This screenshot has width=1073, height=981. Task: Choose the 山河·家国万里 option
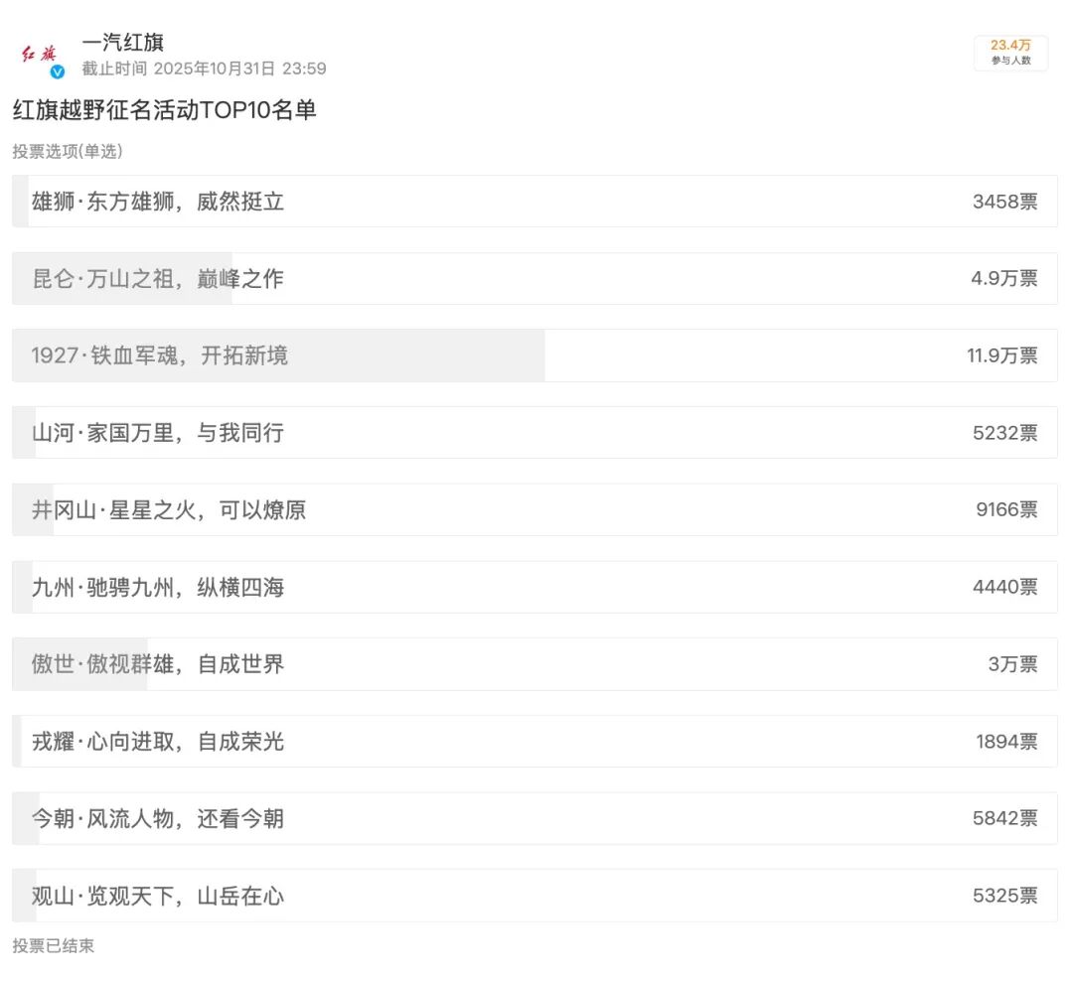[535, 432]
